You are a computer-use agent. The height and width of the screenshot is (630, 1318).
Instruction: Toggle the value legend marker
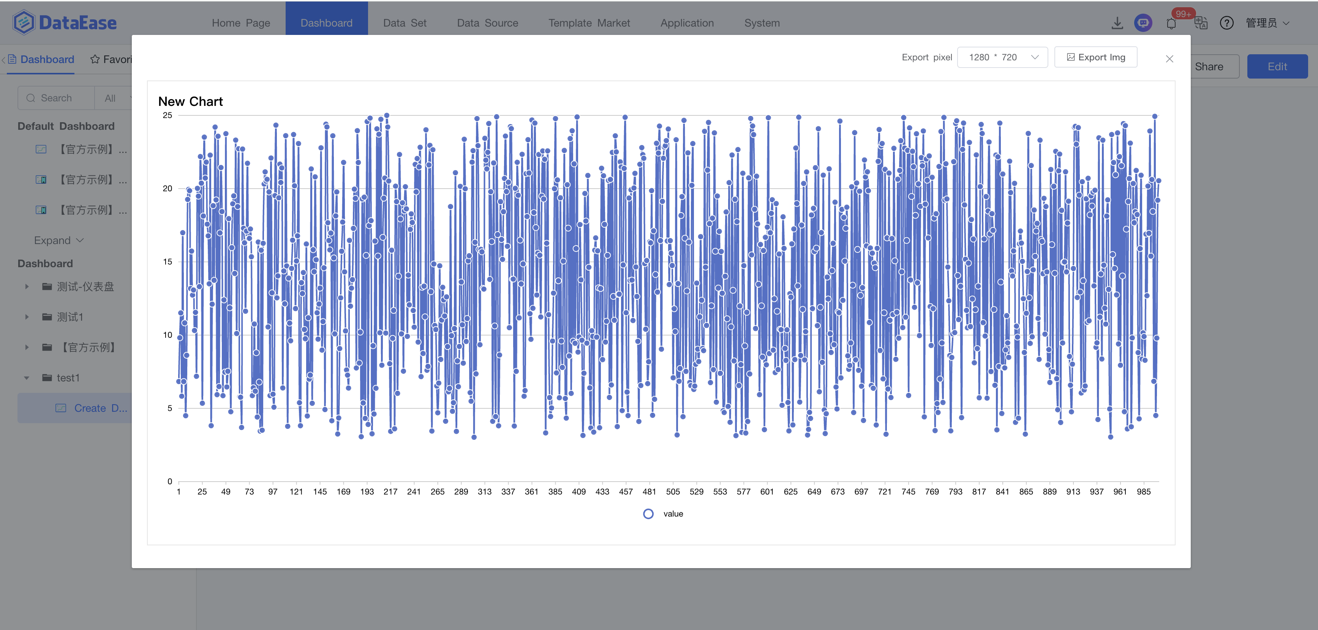[x=648, y=514]
